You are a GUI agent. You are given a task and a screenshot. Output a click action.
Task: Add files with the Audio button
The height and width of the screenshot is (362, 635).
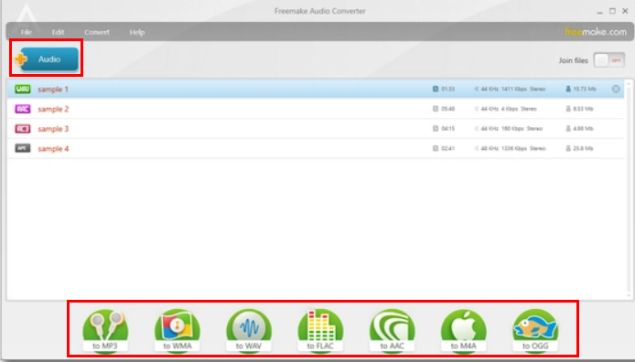(47, 59)
